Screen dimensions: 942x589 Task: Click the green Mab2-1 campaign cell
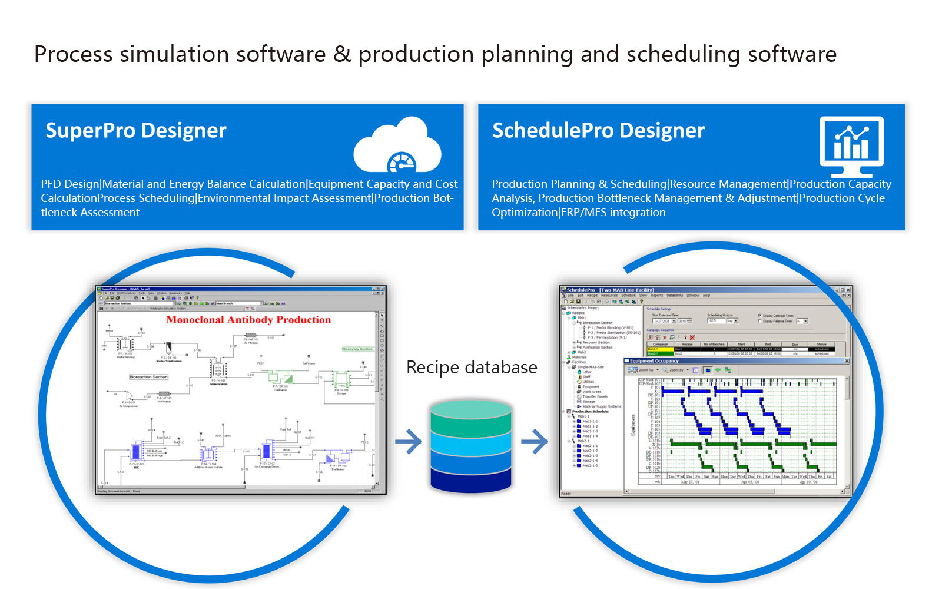[661, 353]
